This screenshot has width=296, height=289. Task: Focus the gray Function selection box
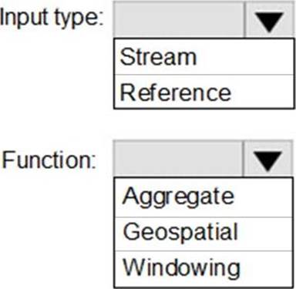(x=178, y=160)
